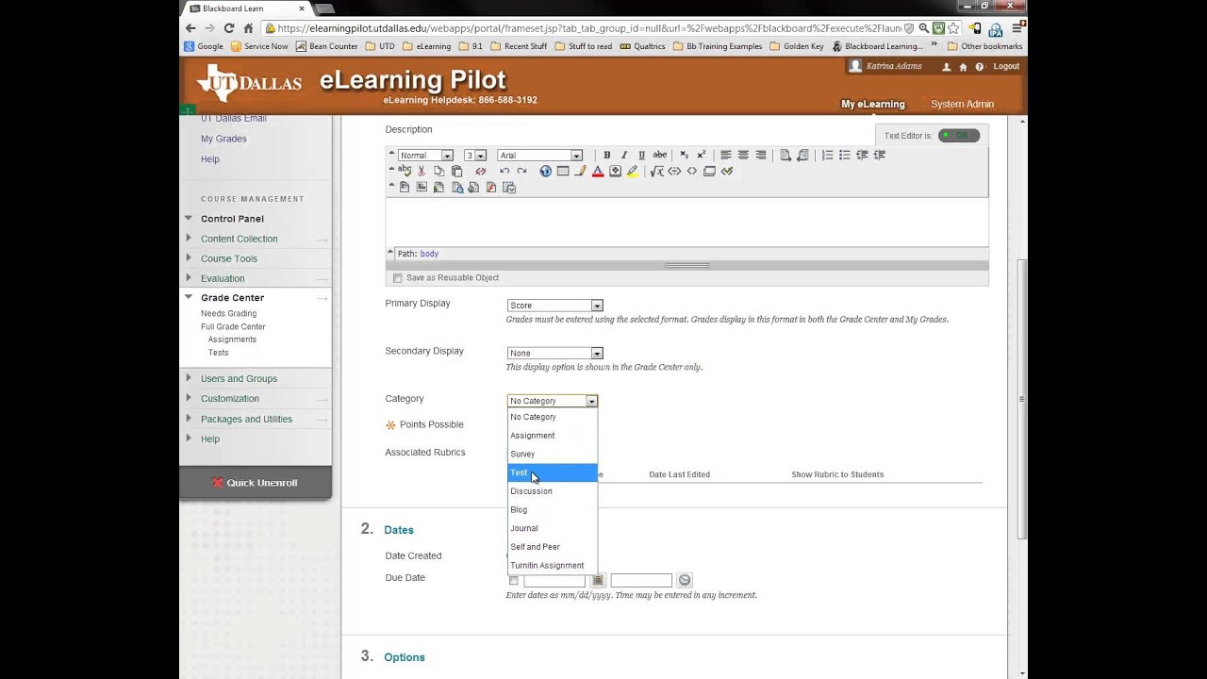This screenshot has height=679, width=1207.
Task: Toggle HTML source code view
Action: coord(691,171)
